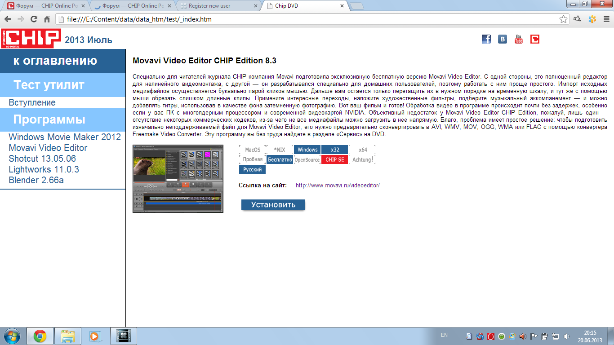Open the Facebook icon in page header
614x345 pixels.
(x=486, y=39)
